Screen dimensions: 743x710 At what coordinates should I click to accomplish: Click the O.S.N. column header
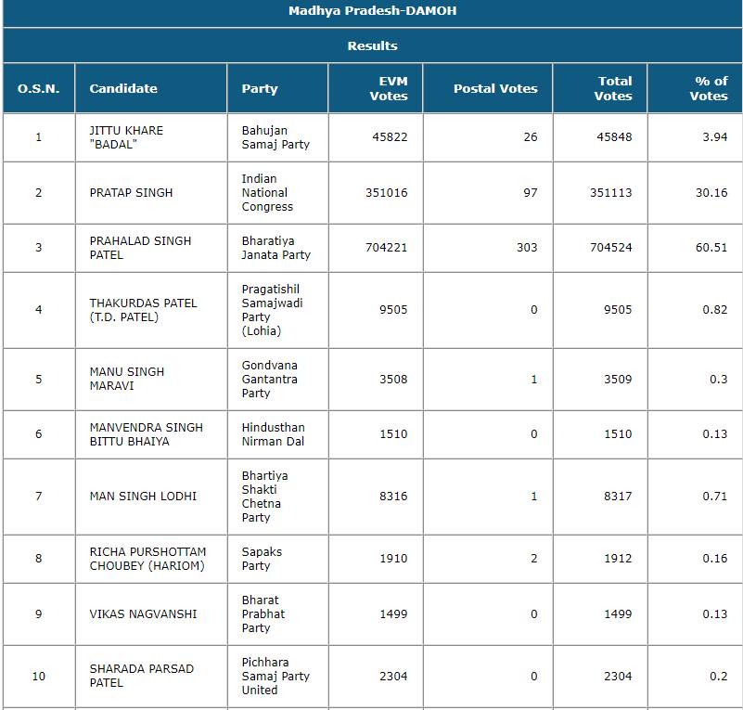click(37, 88)
